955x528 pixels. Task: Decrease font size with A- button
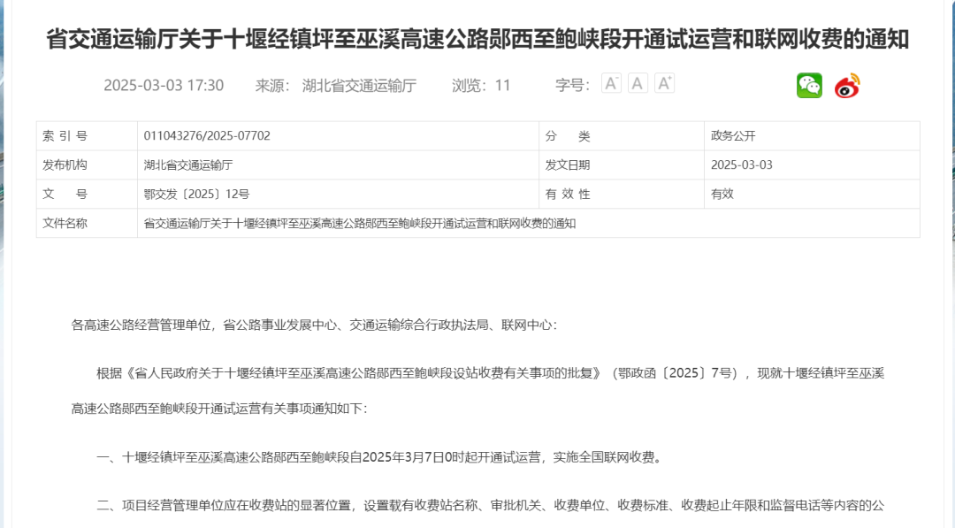[x=611, y=83]
